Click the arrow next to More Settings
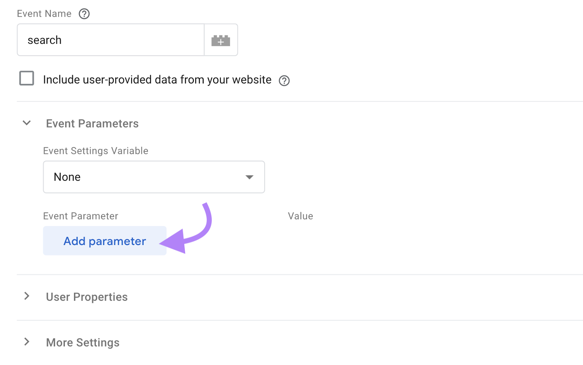583x365 pixels. (27, 342)
